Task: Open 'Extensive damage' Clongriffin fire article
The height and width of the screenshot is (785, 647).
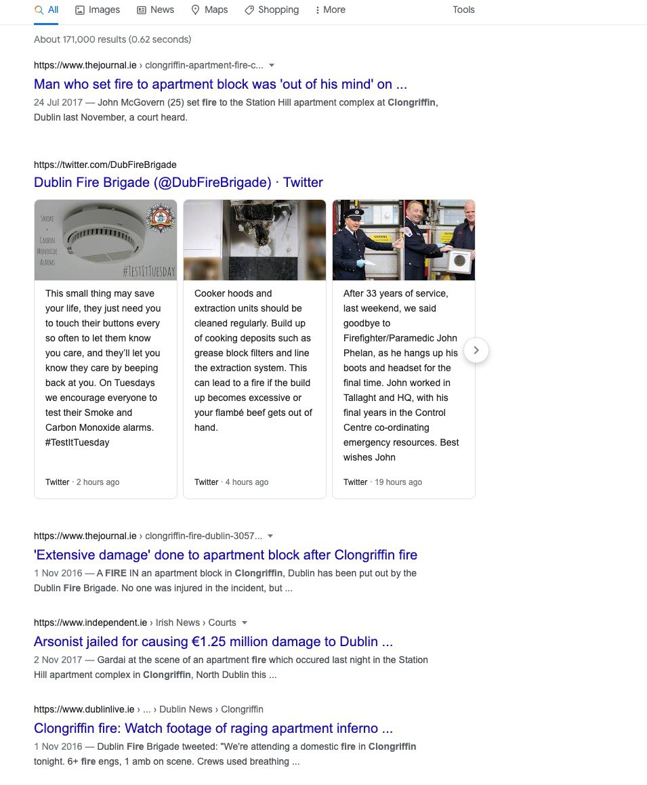Action: (x=226, y=555)
